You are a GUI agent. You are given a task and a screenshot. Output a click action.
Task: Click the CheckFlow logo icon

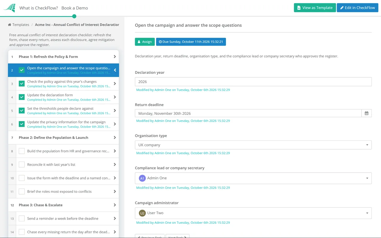(9, 8)
